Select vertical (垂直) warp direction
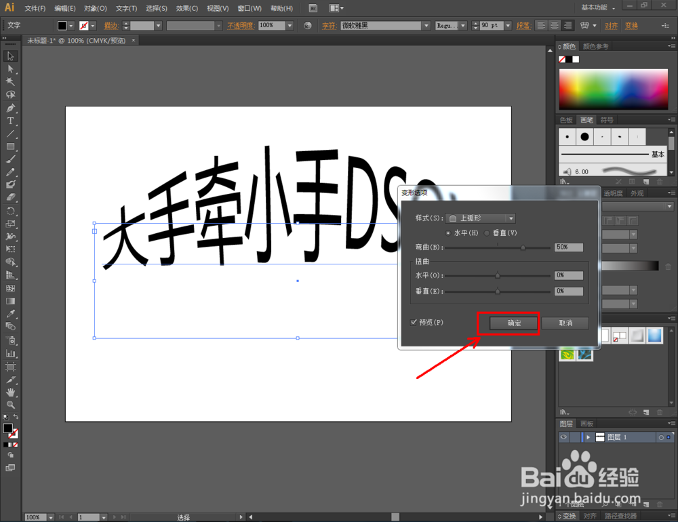The height and width of the screenshot is (522, 678). (487, 233)
